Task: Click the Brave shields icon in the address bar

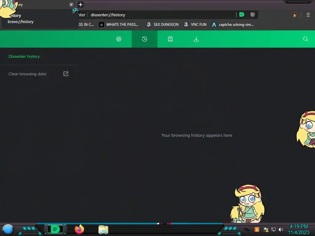Action: click(253, 14)
